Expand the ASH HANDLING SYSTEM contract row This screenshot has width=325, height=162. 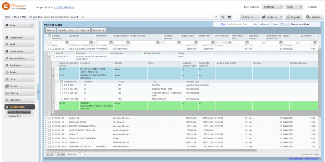click(x=45, y=146)
